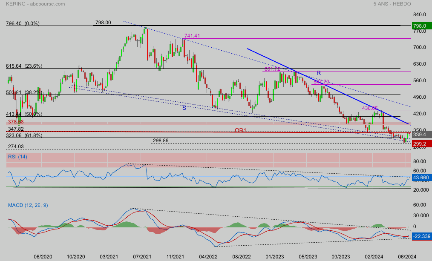The image size is (432, 261).
Task: Click the 547.70 magenta level label
Action: (321, 82)
